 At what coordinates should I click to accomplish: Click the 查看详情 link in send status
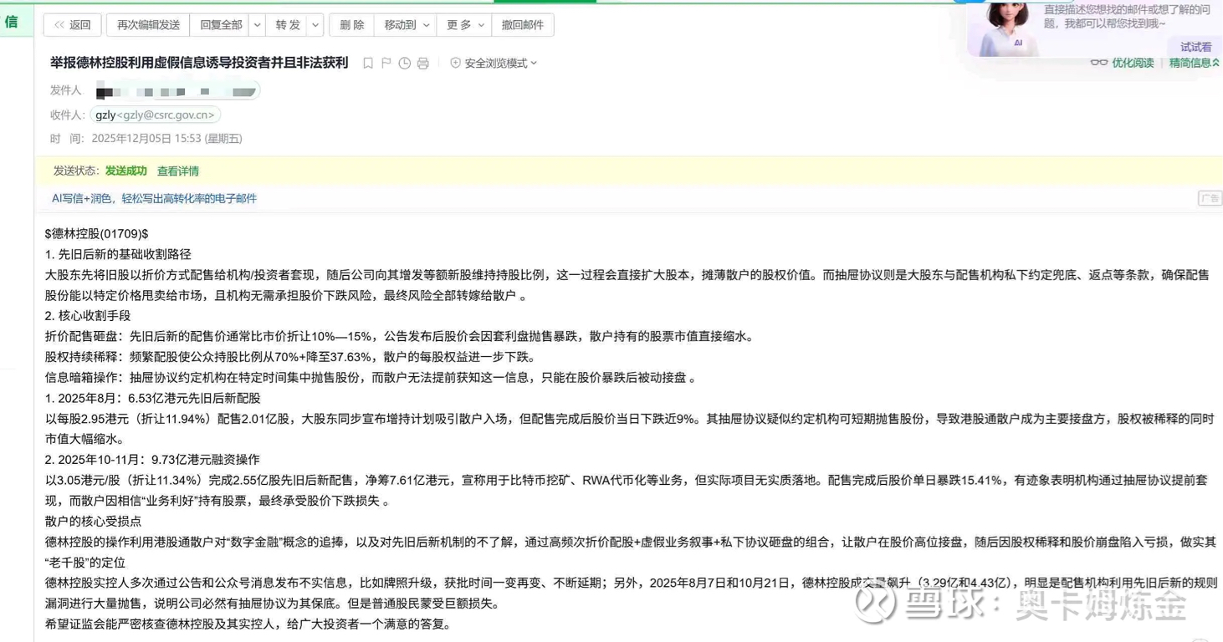point(178,171)
